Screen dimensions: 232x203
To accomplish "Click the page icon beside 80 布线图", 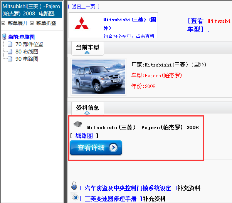I will coord(10,52).
